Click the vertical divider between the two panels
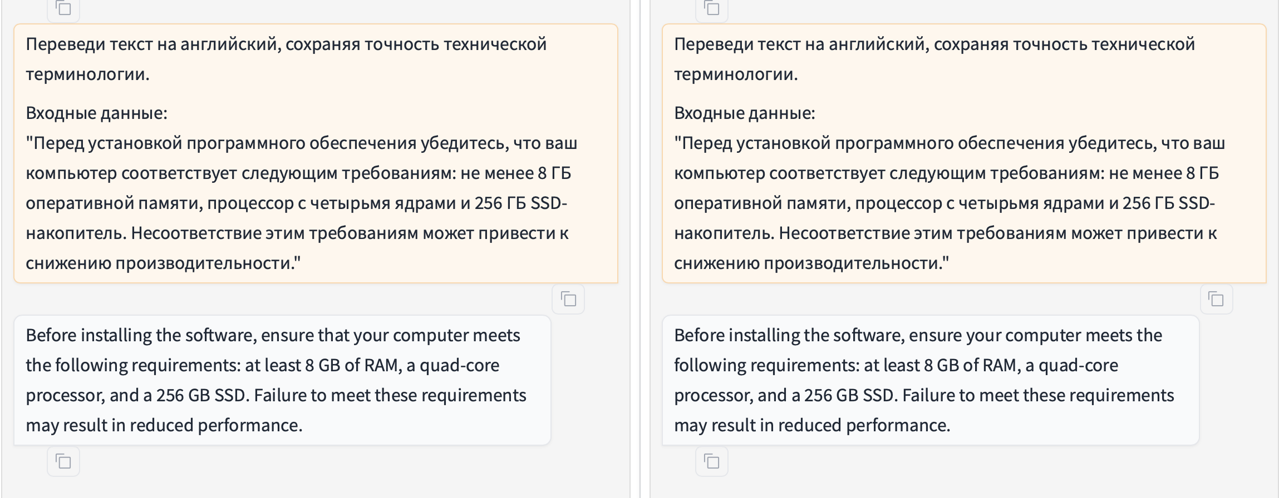Image resolution: width=1279 pixels, height=498 pixels. tap(640, 249)
